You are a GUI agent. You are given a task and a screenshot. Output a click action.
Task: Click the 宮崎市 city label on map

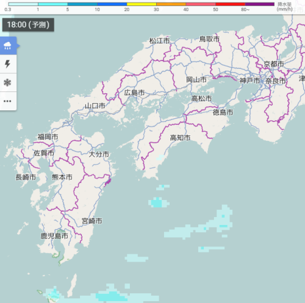tap(92, 221)
